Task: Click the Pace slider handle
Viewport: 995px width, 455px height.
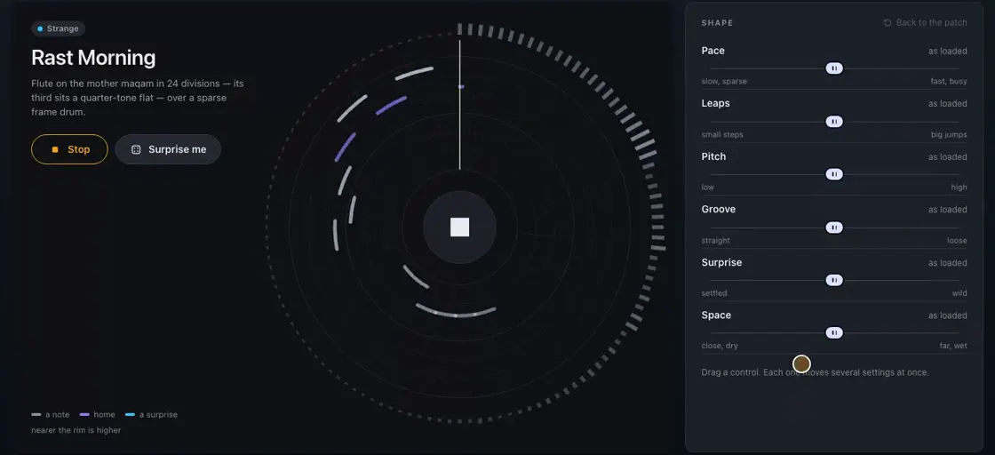Action: click(834, 68)
